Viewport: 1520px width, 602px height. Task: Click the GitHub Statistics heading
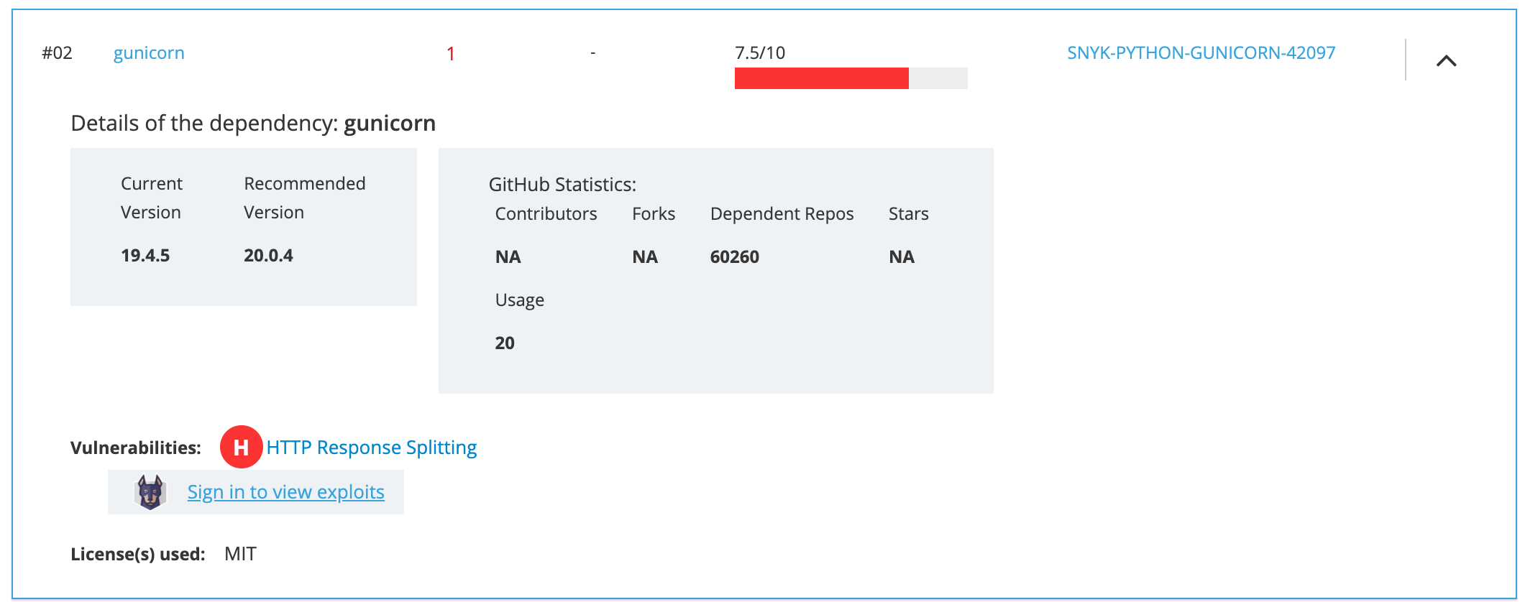click(562, 185)
